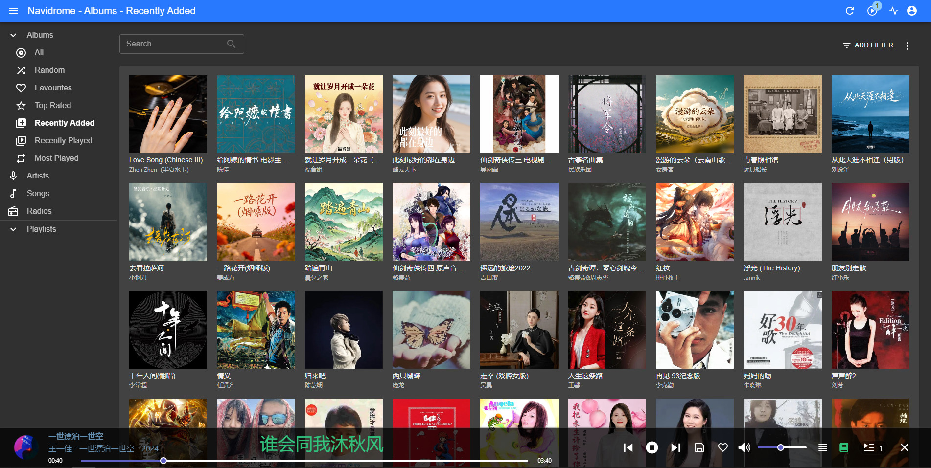Open the 浮光 (The History) album cover
Viewport: 931px width, 468px height.
point(782,222)
